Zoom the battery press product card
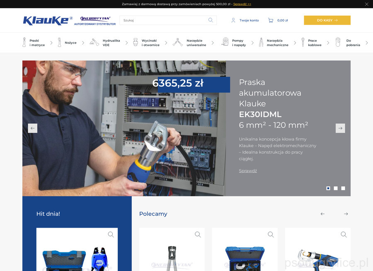 344,235
